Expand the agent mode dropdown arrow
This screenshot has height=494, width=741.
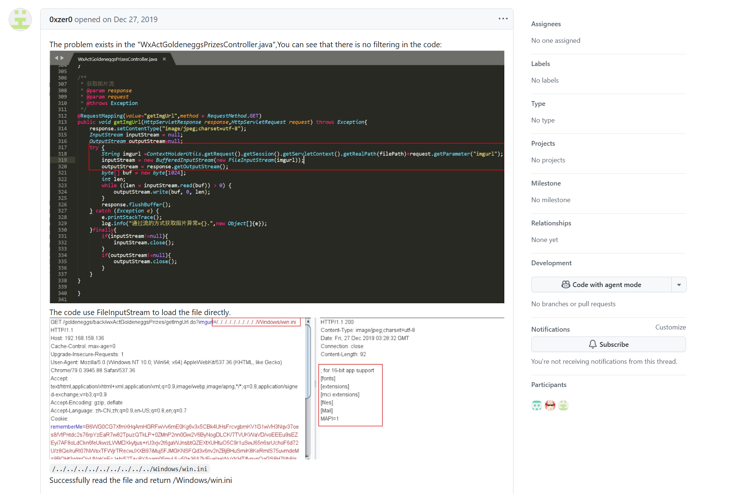click(679, 284)
